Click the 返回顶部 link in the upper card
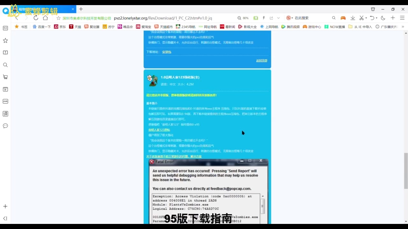 coord(262,60)
